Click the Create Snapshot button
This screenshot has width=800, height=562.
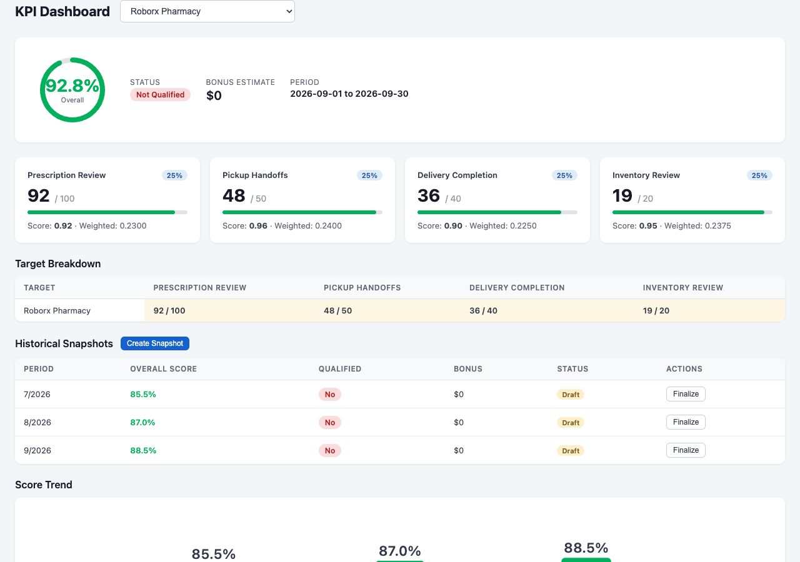pyautogui.click(x=155, y=343)
